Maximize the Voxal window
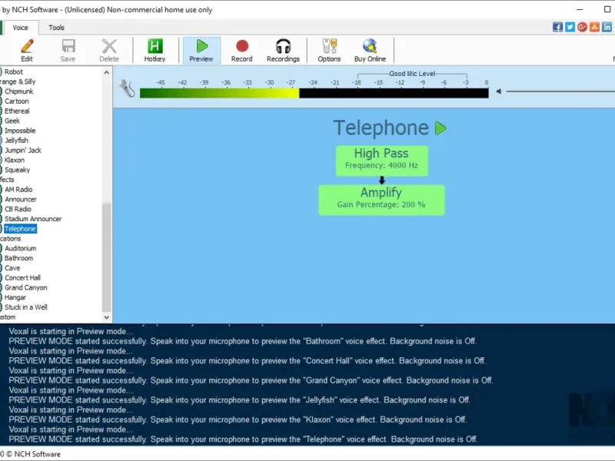 click(607, 9)
